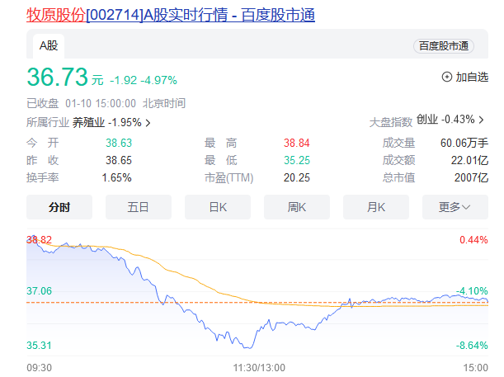This screenshot has height=377, width=504.
Task: Expand market index chevron after 创业 -0.43%
Action: [x=481, y=120]
